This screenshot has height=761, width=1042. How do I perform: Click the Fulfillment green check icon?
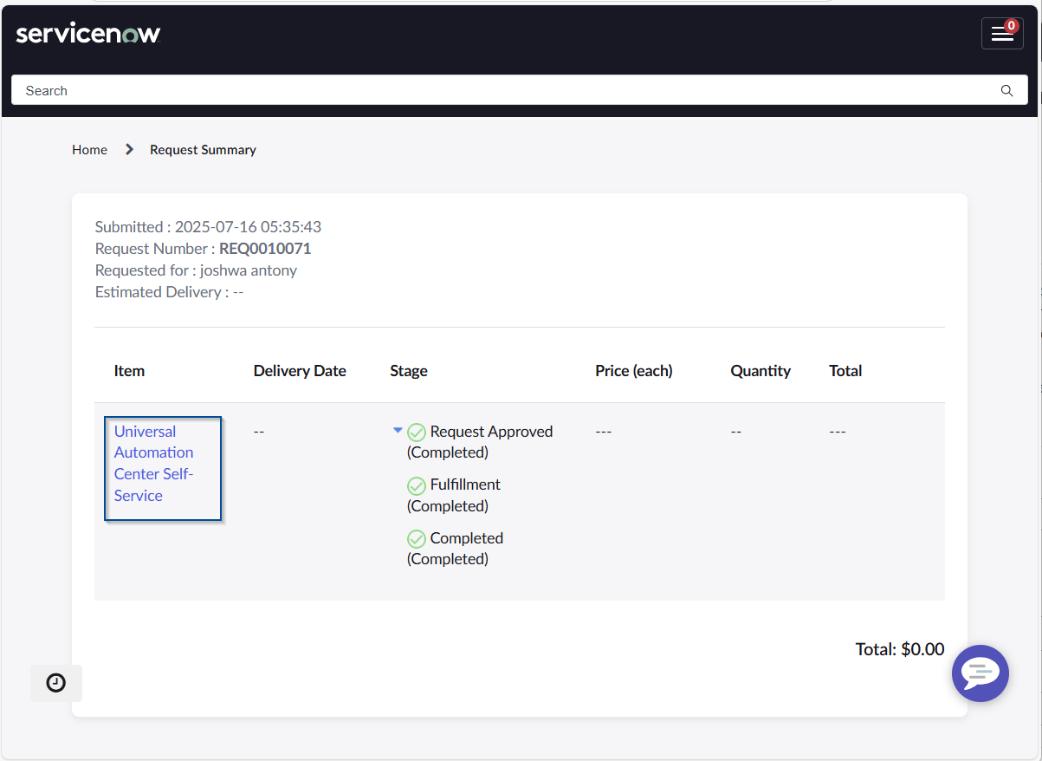point(417,485)
